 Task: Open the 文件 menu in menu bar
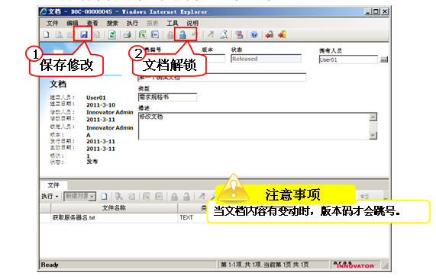52,23
